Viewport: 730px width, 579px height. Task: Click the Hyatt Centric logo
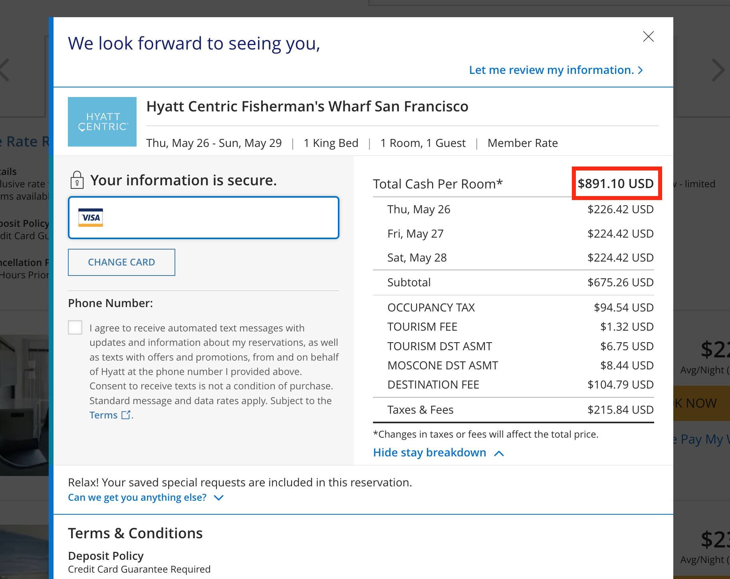(102, 122)
